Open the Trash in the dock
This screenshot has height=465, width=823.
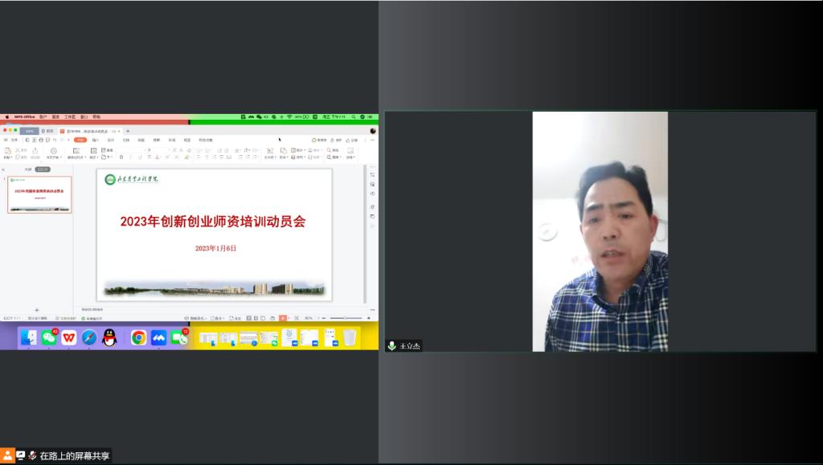point(349,338)
